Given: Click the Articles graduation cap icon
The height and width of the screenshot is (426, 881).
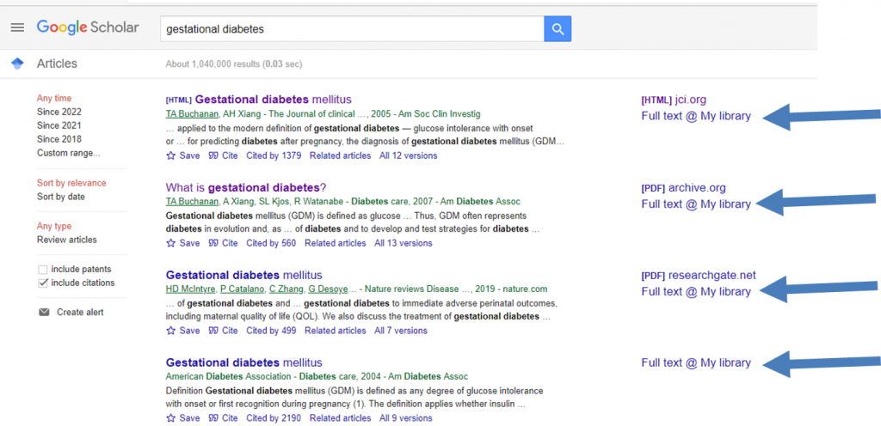Looking at the screenshot, I should tap(17, 64).
